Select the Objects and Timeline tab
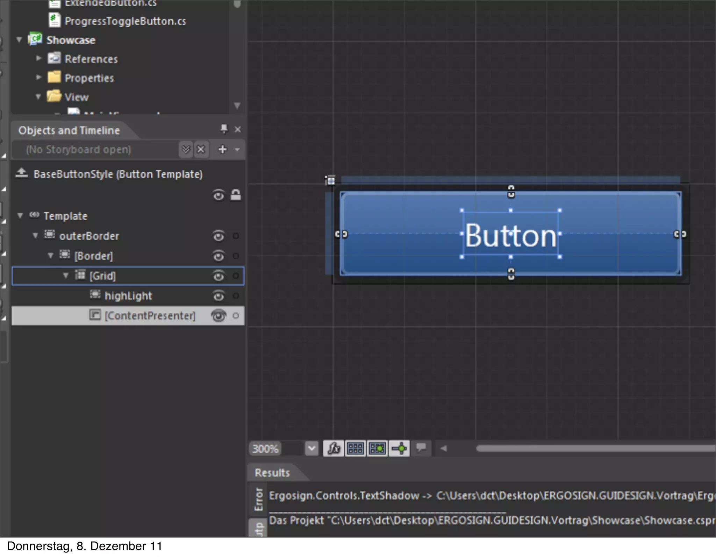716x557 pixels. point(69,130)
